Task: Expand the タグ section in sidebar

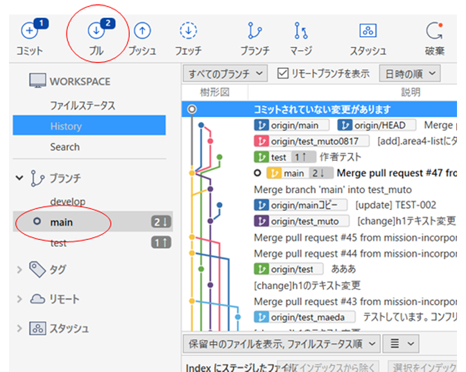Action: pos(19,270)
